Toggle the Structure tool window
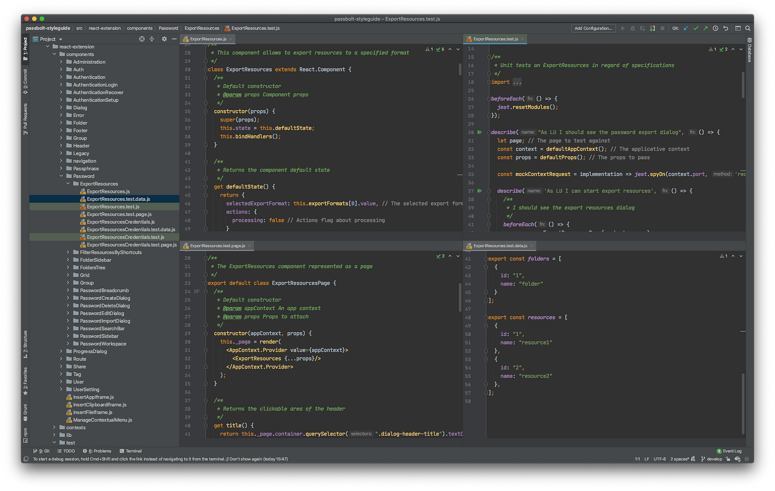 (x=26, y=344)
